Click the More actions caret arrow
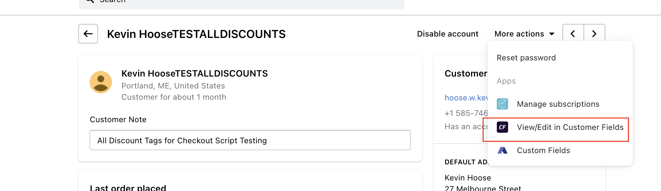 tap(552, 34)
